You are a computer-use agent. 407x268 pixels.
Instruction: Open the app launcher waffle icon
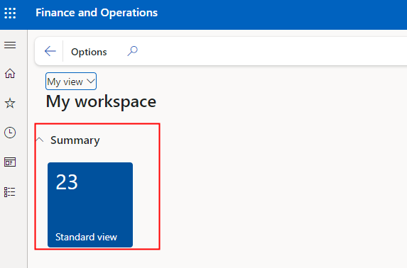pyautogui.click(x=10, y=13)
